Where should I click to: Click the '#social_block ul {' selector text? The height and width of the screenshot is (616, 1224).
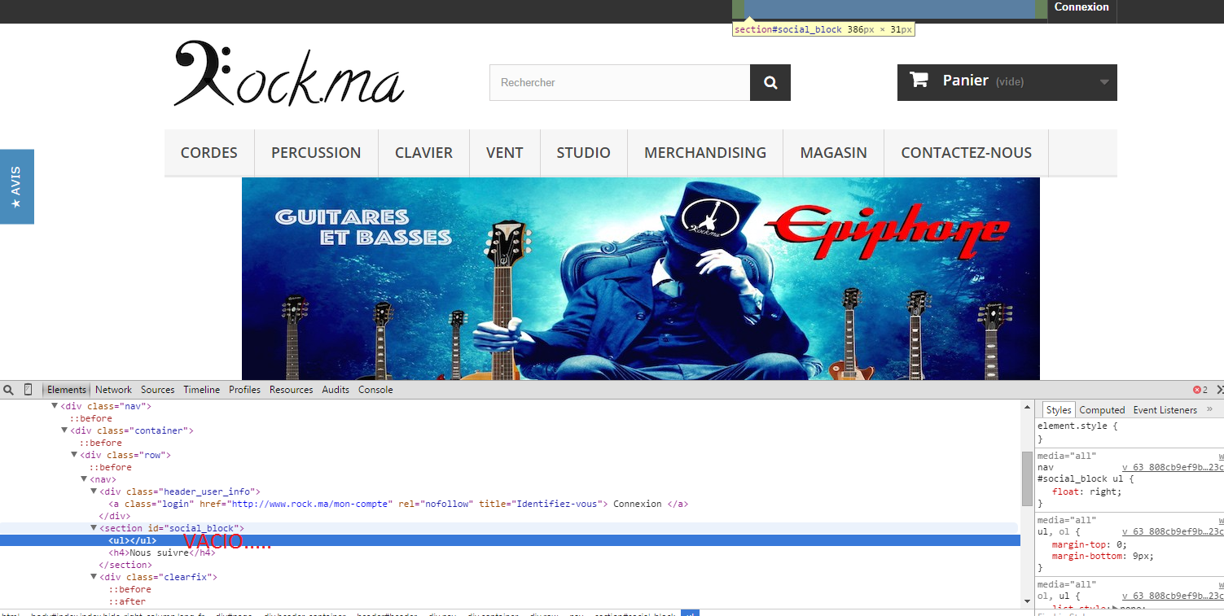(x=1086, y=478)
